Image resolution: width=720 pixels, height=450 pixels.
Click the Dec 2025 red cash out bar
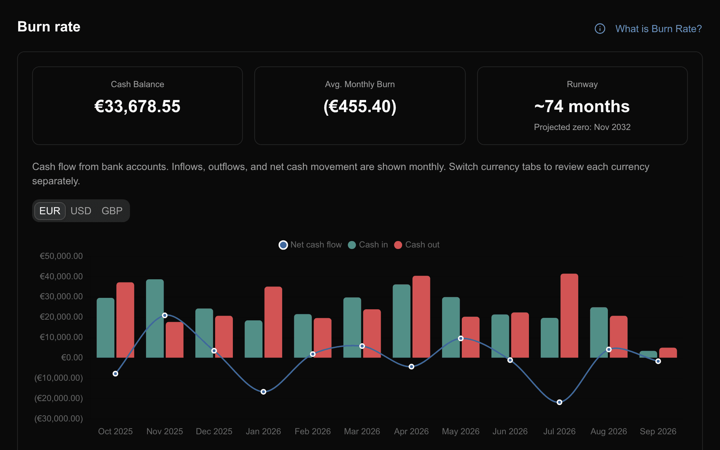(224, 337)
